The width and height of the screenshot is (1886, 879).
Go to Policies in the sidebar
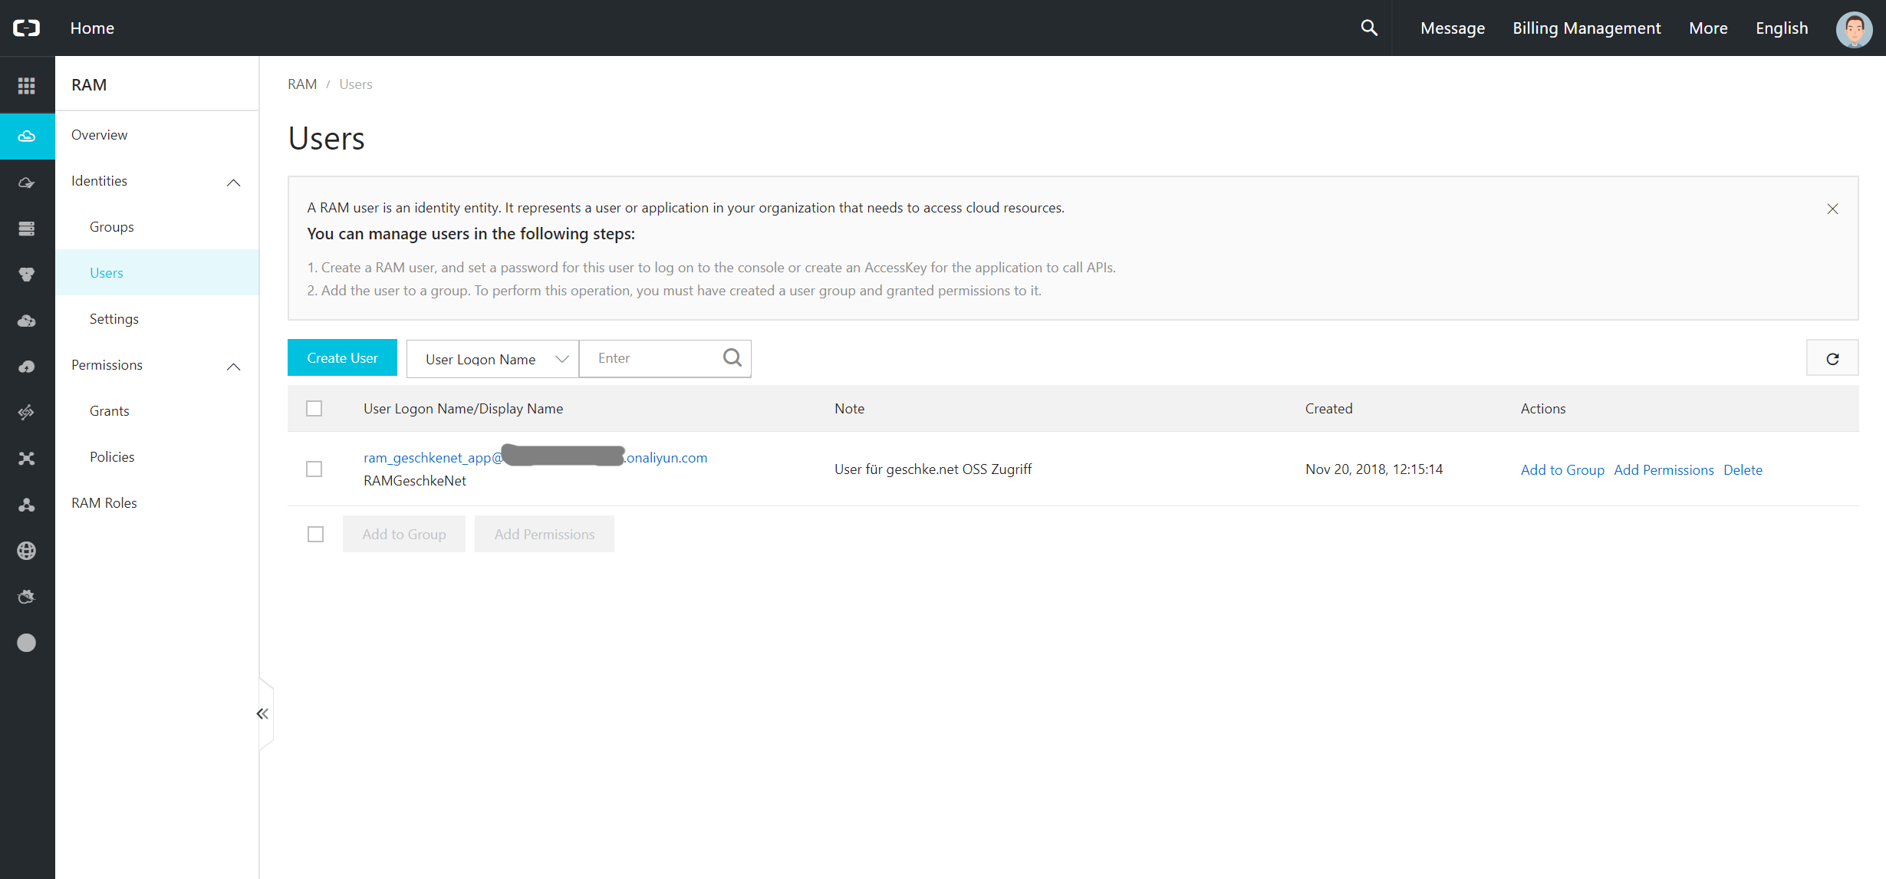(x=112, y=457)
